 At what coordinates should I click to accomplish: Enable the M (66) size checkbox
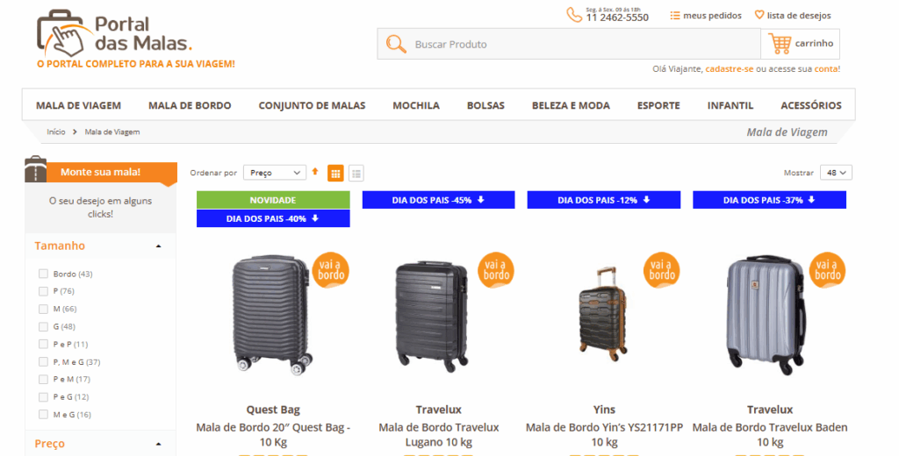(43, 309)
